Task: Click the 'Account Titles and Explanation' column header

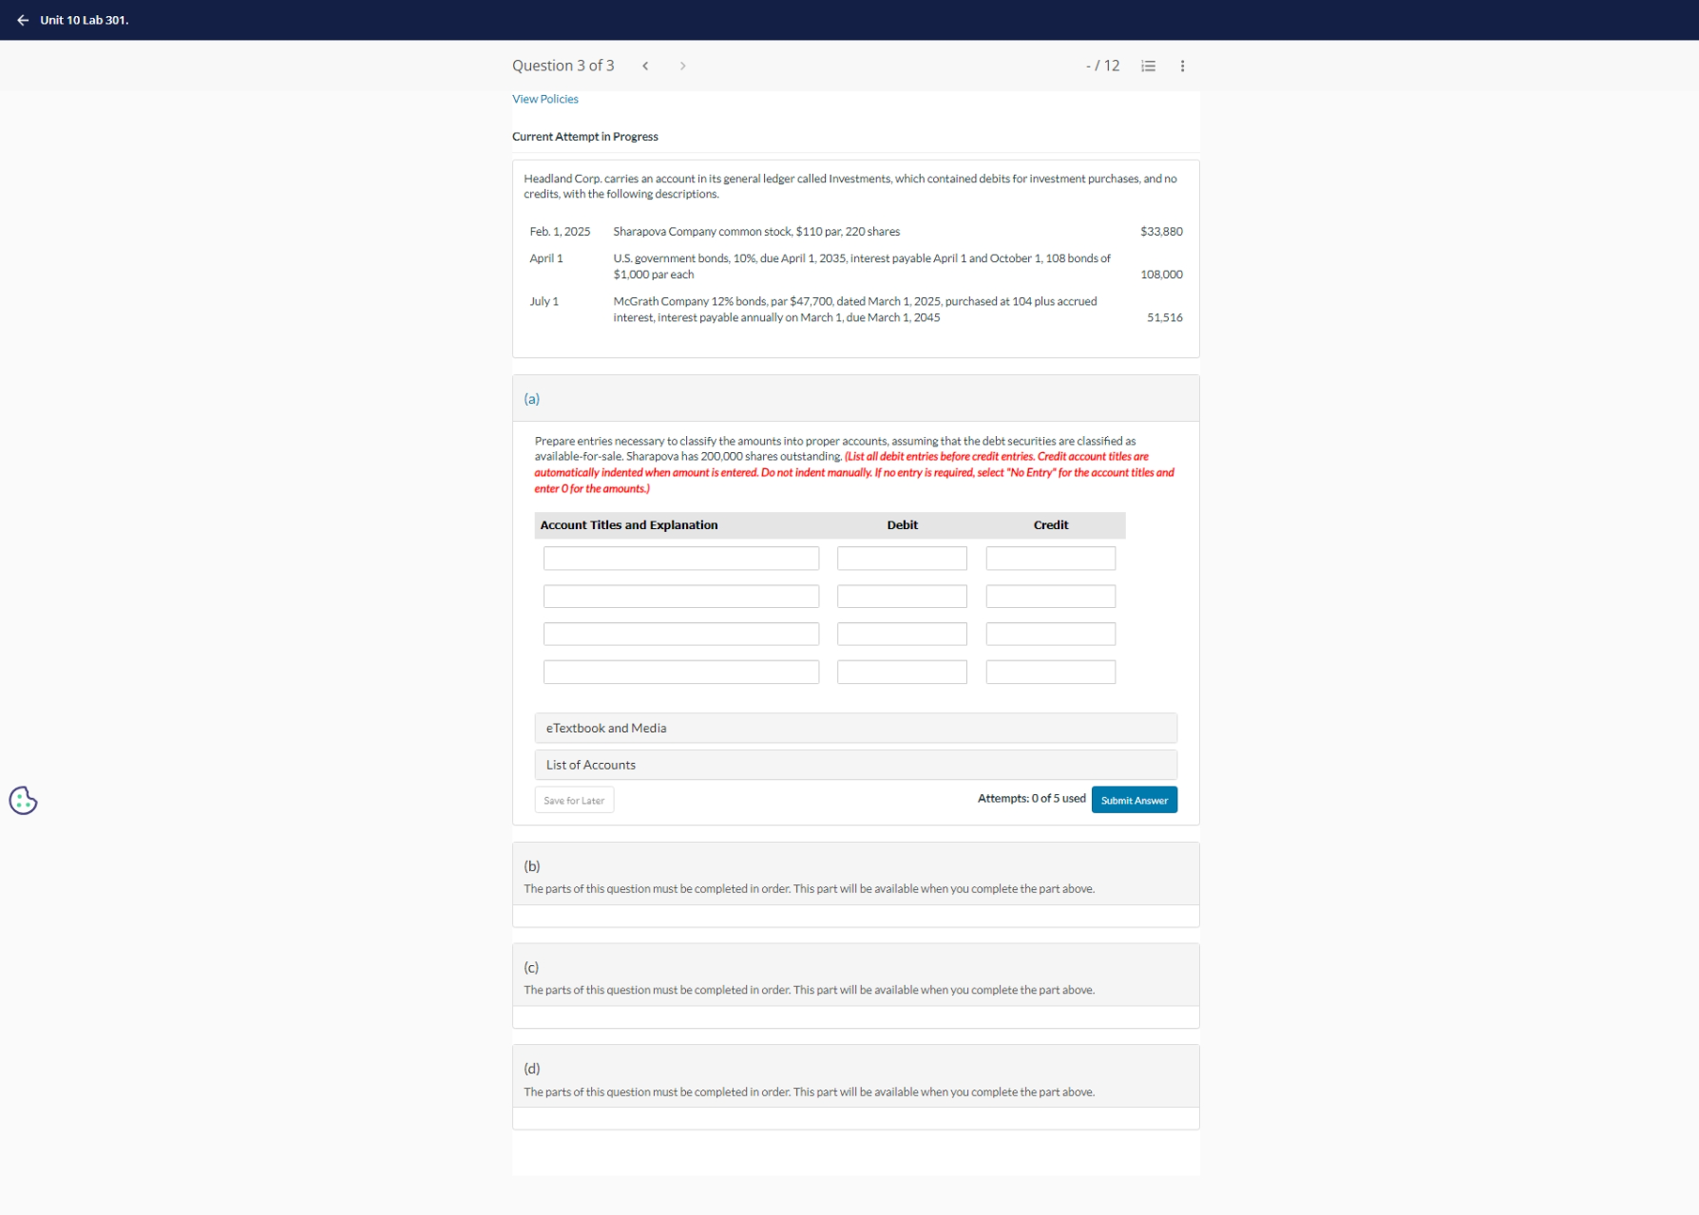Action: click(629, 525)
